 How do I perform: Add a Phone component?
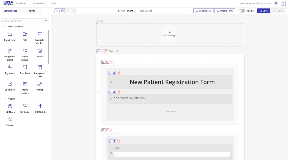click(40, 86)
